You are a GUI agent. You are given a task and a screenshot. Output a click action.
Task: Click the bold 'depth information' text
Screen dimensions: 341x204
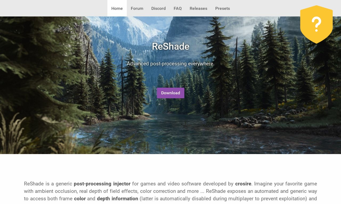[117, 199]
